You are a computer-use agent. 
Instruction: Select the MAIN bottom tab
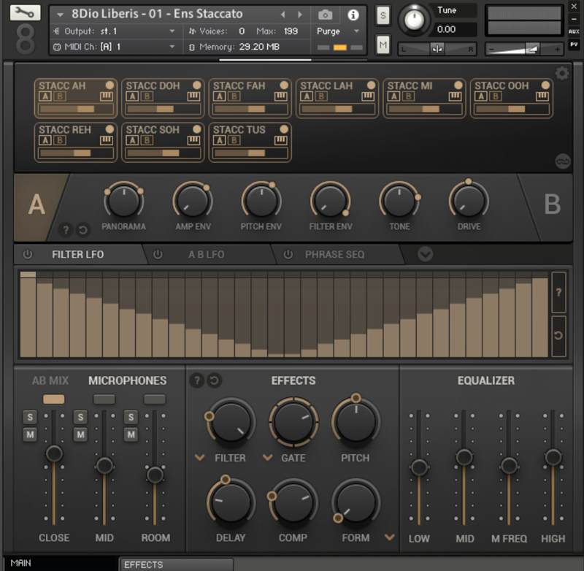pyautogui.click(x=60, y=563)
